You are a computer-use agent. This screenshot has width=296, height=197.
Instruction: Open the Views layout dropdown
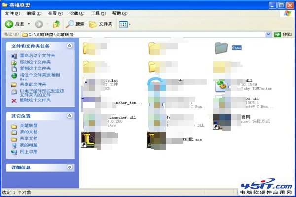pos(125,24)
